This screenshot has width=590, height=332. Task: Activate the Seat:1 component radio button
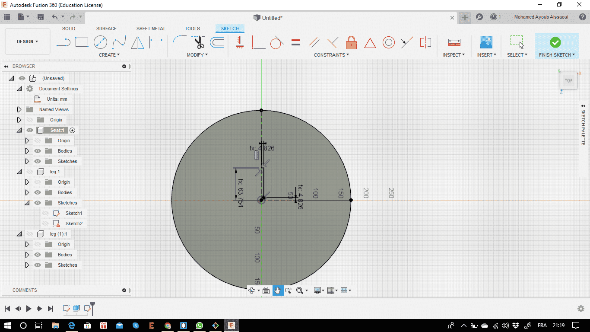73,130
